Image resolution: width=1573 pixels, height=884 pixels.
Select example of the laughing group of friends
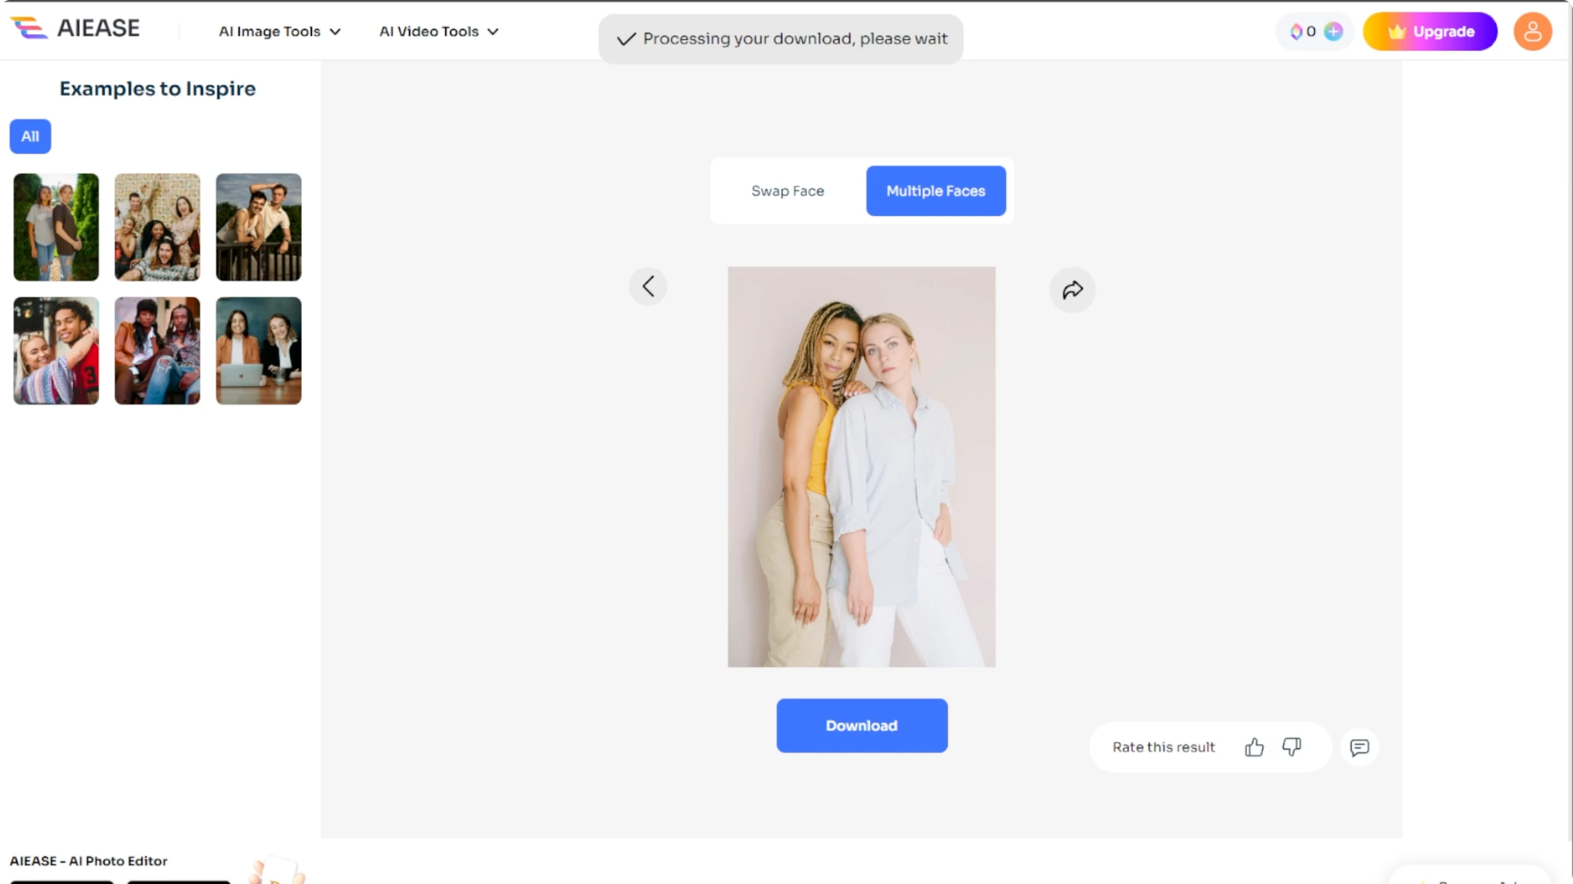coord(157,227)
